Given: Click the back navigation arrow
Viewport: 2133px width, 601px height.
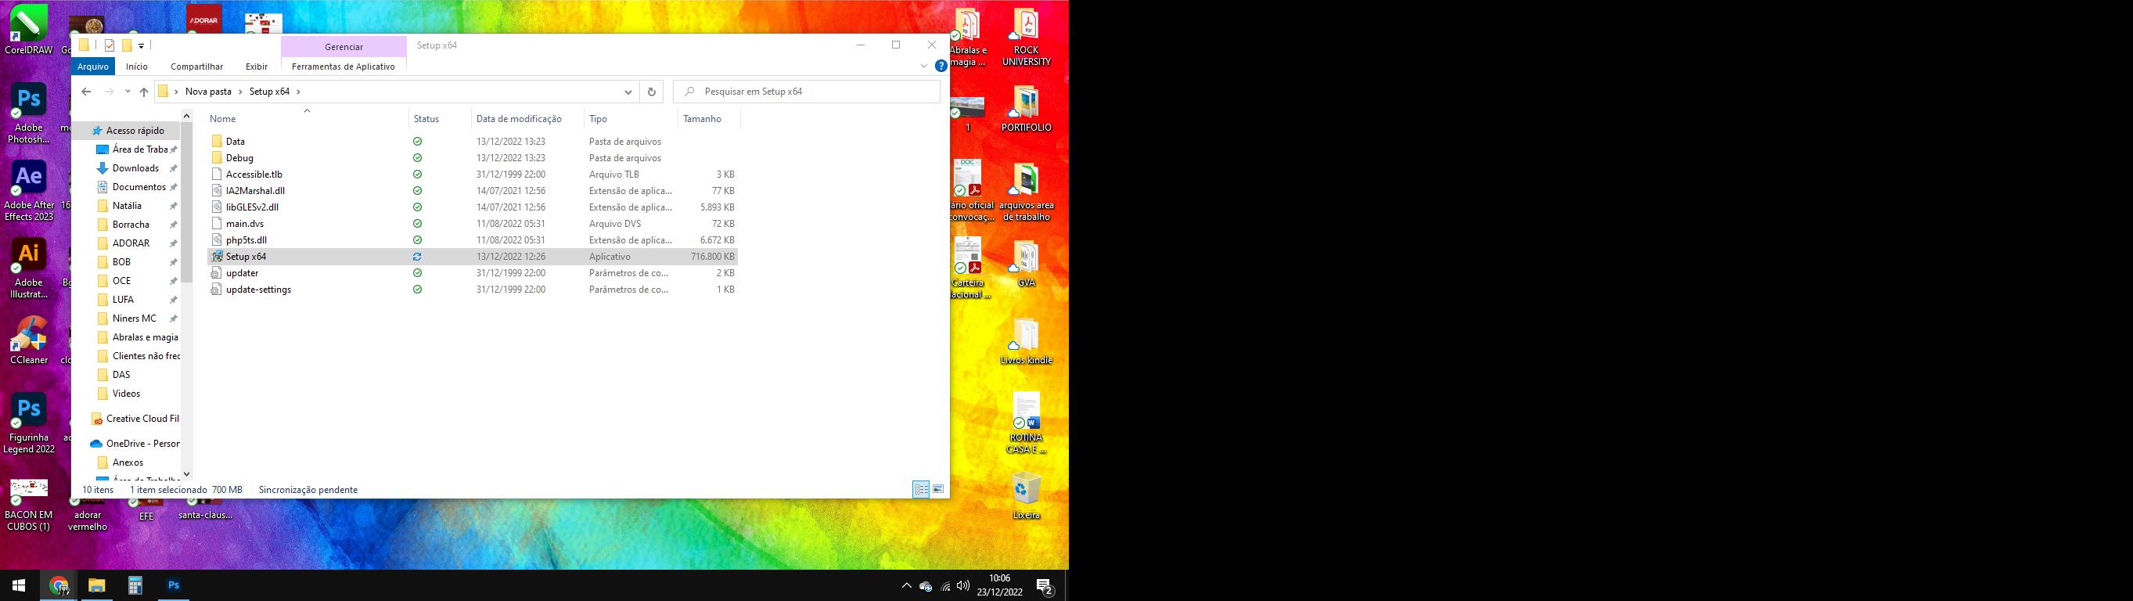Looking at the screenshot, I should click(x=86, y=92).
